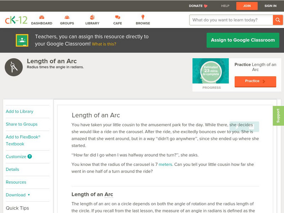This screenshot has height=213, width=284.
Task: Click the 'Quick Tips' sidebar heading
Action: [x=17, y=208]
